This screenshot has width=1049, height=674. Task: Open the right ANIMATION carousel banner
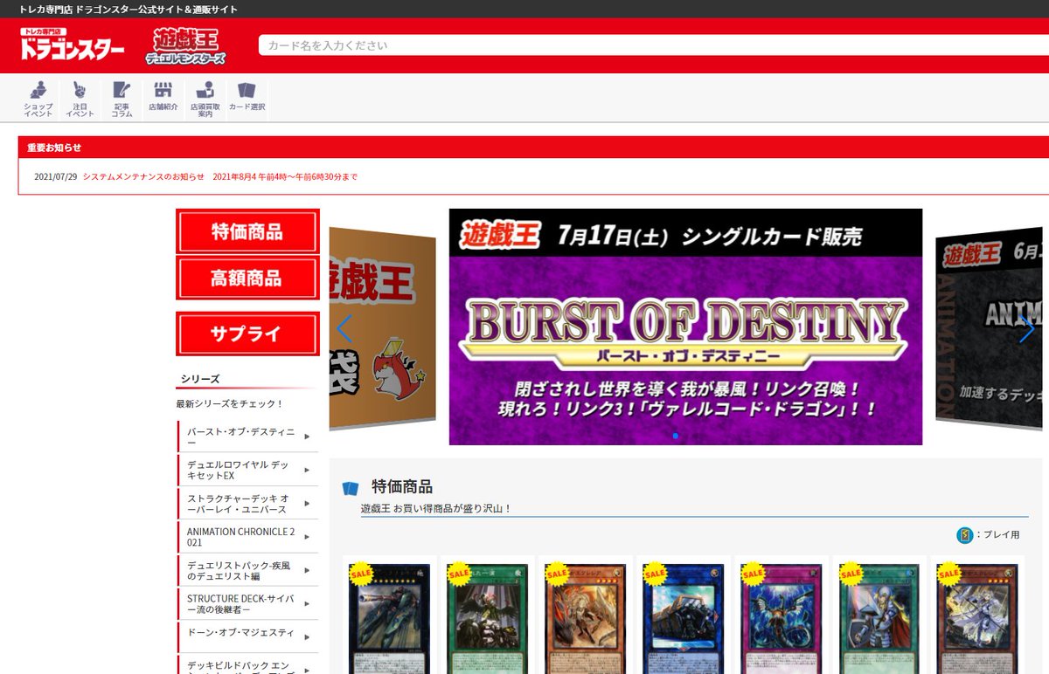[x=989, y=328]
